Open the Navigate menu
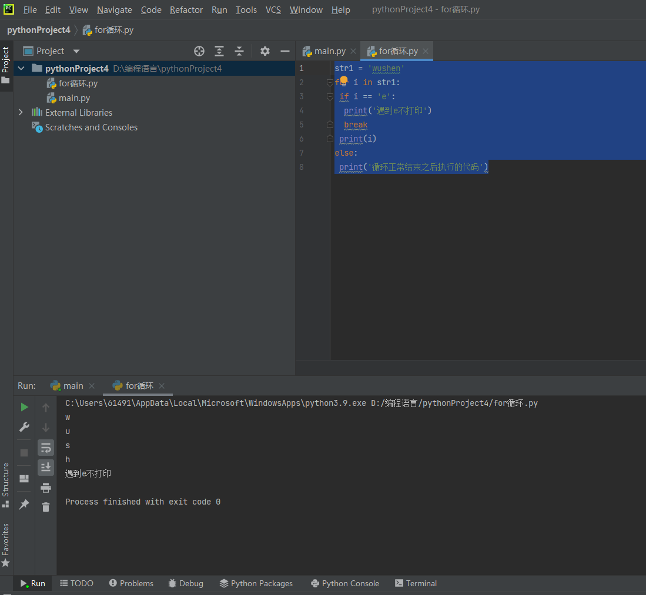Screen dimensions: 646x595 click(x=115, y=10)
